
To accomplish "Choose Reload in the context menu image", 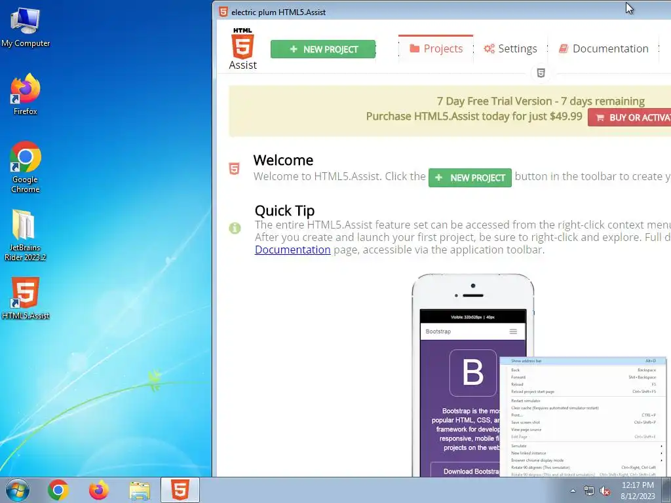I will (583, 384).
